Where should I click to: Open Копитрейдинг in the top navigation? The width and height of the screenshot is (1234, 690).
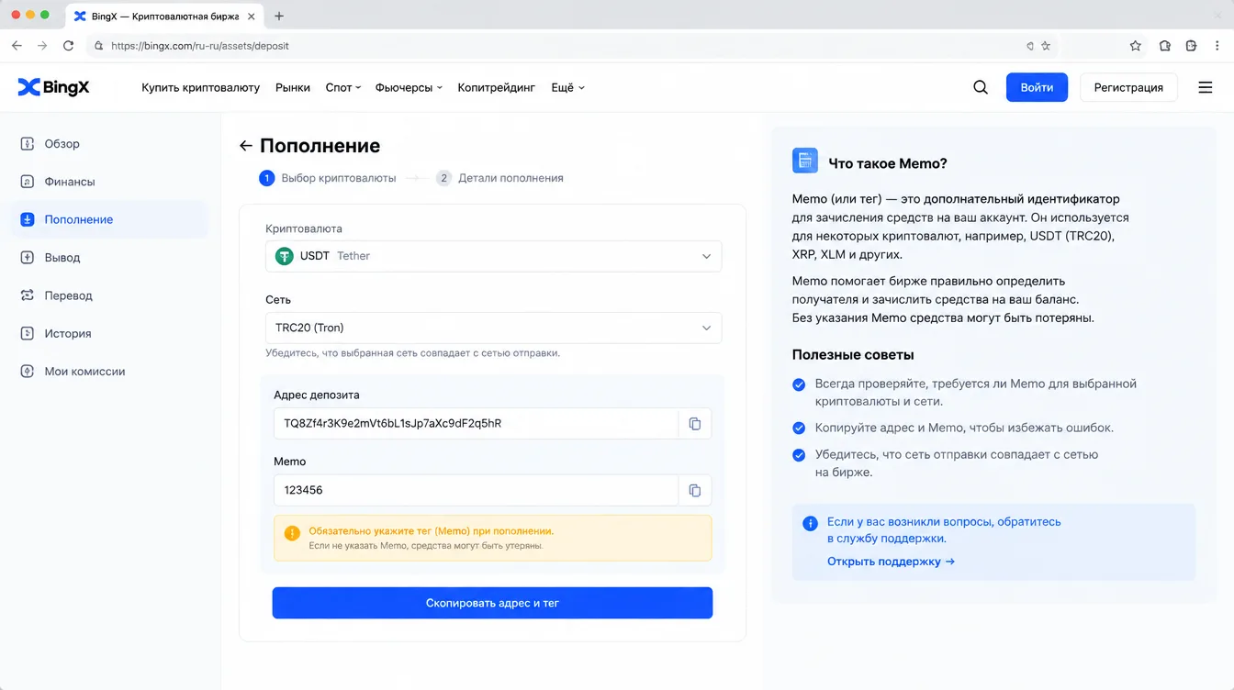[x=497, y=87]
